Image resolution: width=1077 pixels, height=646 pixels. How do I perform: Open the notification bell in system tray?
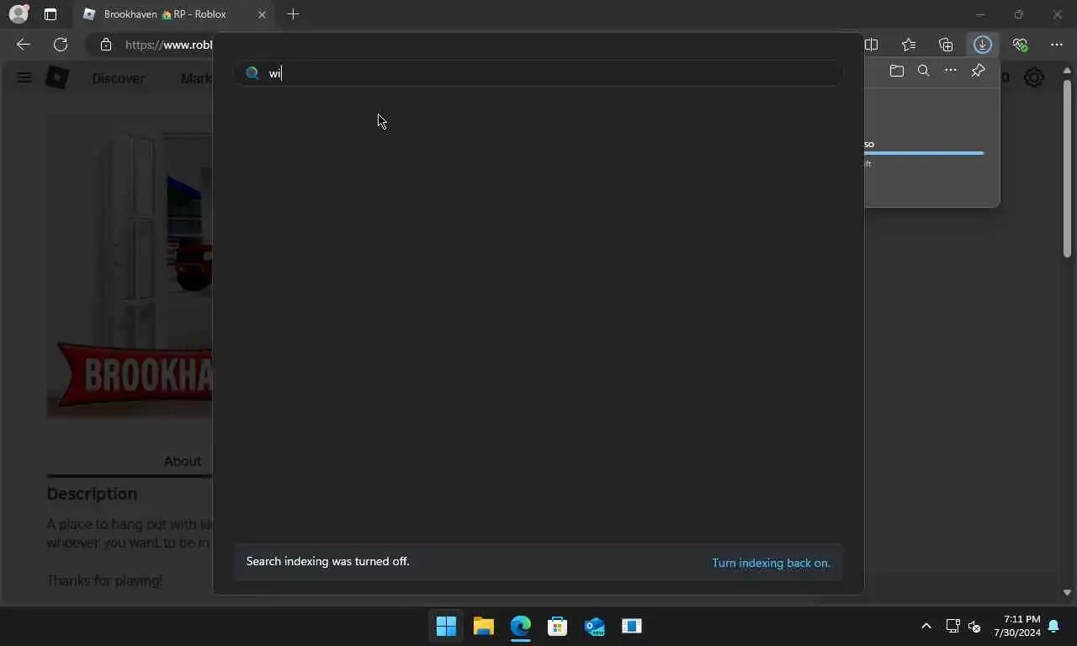coord(1053,626)
